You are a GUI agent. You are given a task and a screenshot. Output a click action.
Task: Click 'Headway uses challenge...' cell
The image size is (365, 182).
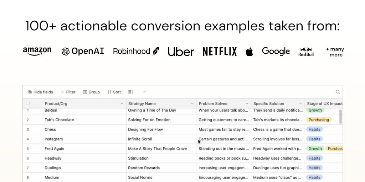(x=278, y=158)
